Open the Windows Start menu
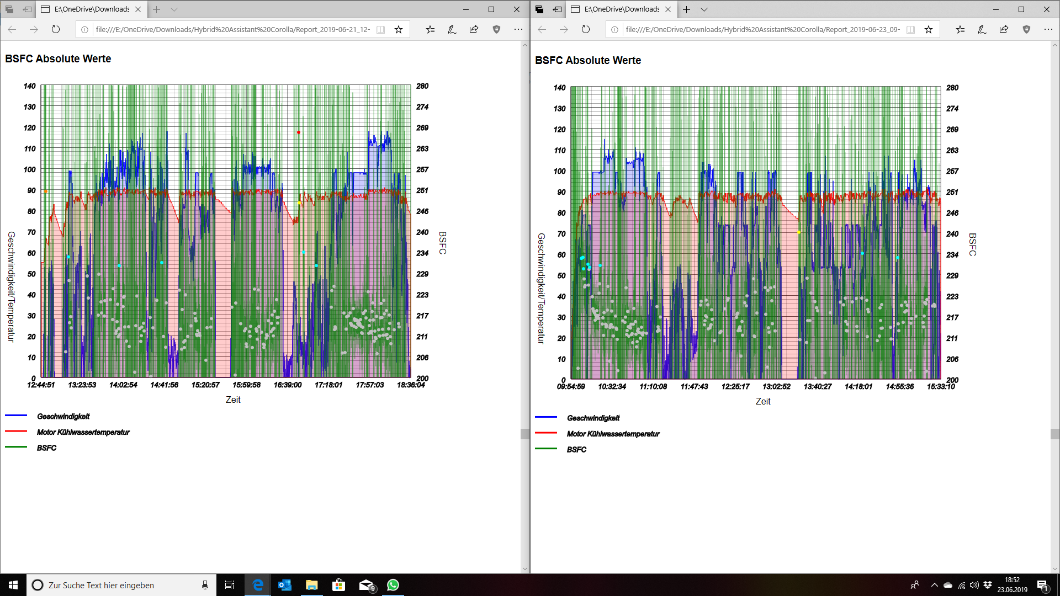This screenshot has width=1060, height=596. coord(13,585)
